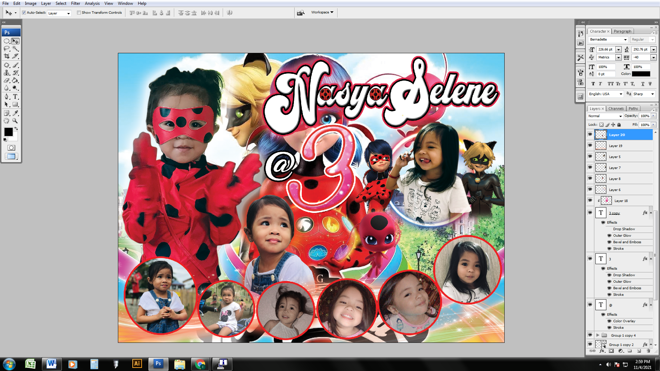Open the Workspace dropdown
The width and height of the screenshot is (660, 371).
point(322,12)
